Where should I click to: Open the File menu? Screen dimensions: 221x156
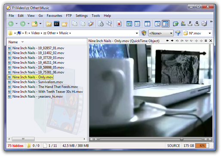pos(11,16)
